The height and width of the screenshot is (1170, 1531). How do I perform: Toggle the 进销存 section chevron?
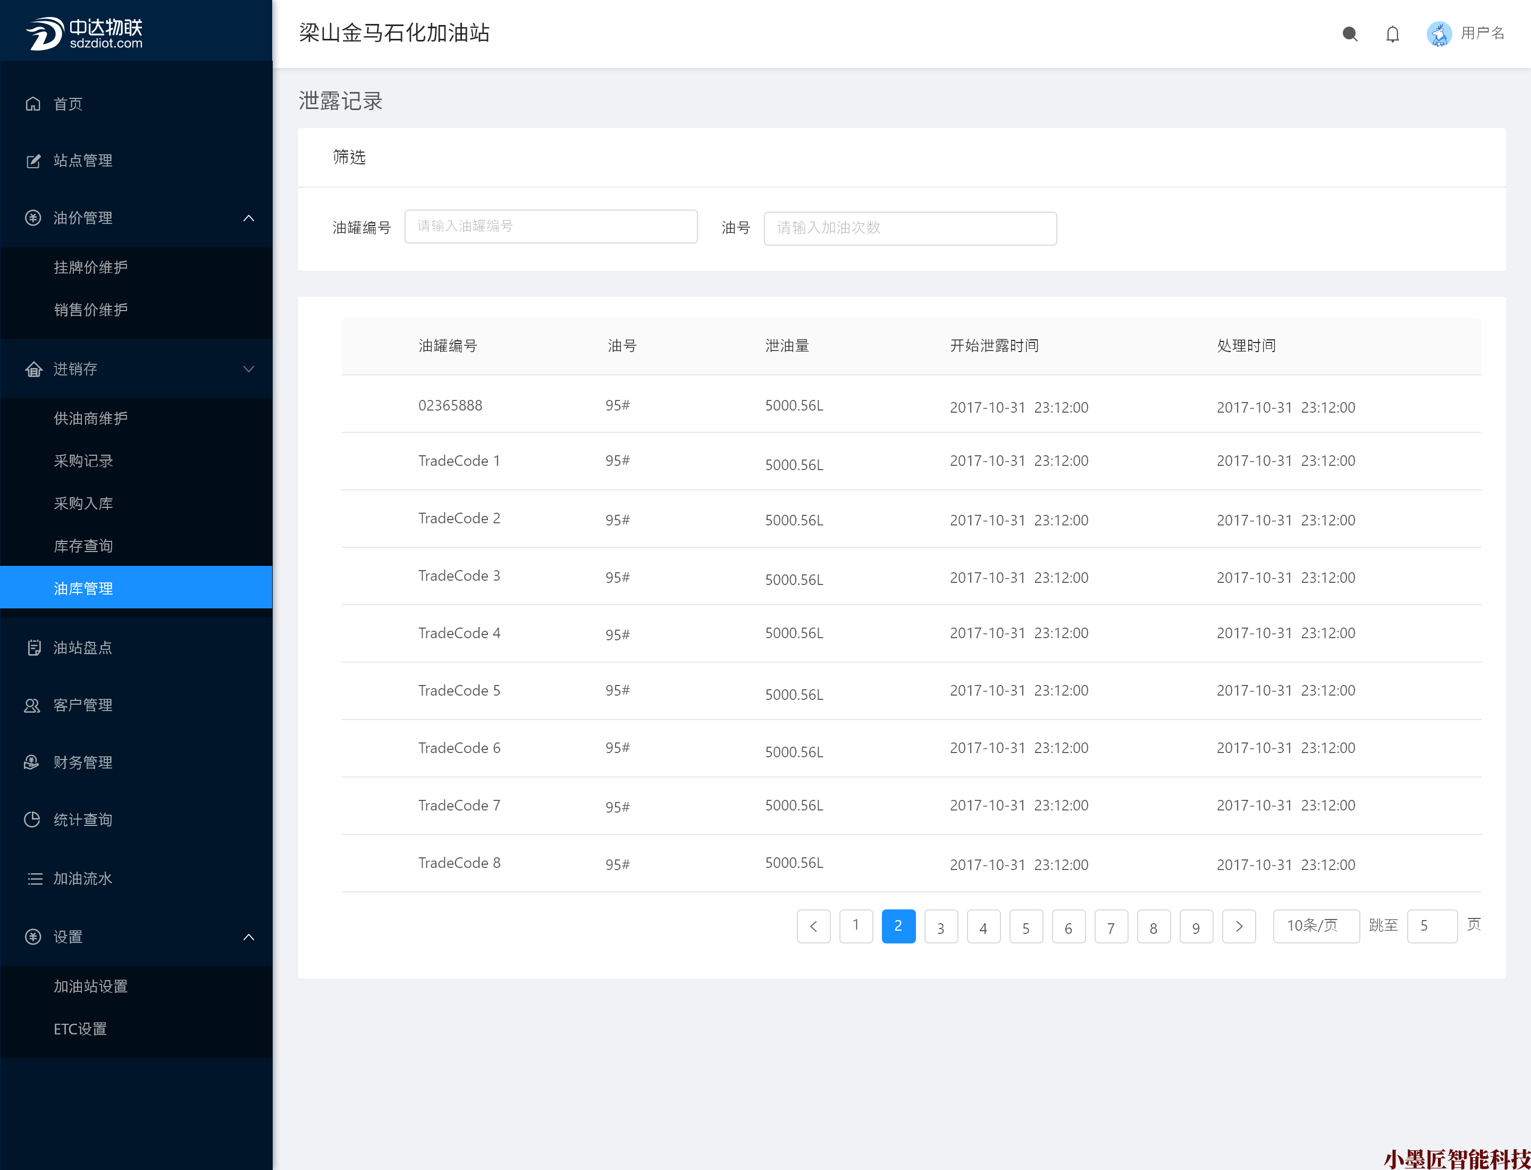pyautogui.click(x=249, y=369)
